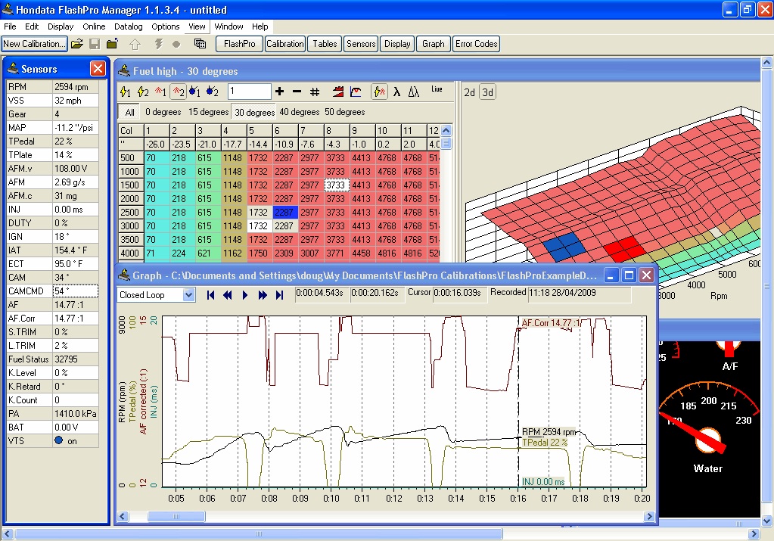Select the blue injector 2 icon
Image resolution: width=774 pixels, height=541 pixels.
(x=213, y=92)
